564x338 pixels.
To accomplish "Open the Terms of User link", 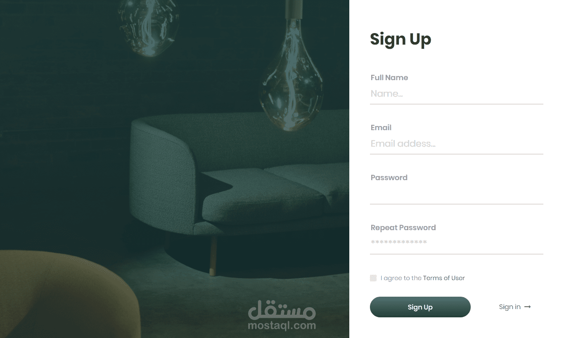I will pyautogui.click(x=444, y=278).
